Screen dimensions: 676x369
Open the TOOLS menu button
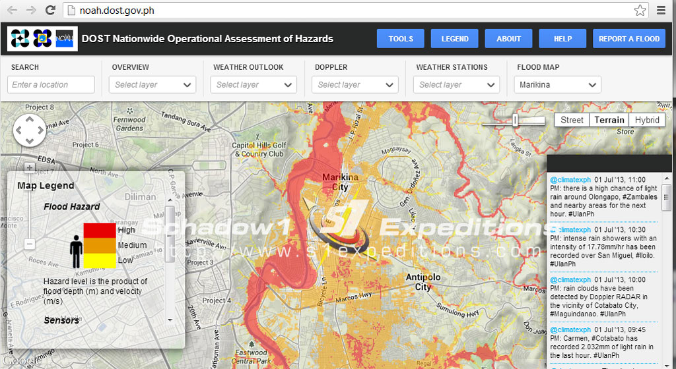(401, 39)
